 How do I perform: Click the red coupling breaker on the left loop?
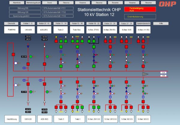13,54
